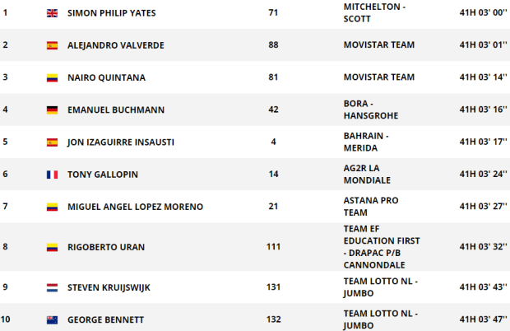The width and height of the screenshot is (510, 331).
Task: Select the Bahrain - Merida team
Action: click(367, 142)
